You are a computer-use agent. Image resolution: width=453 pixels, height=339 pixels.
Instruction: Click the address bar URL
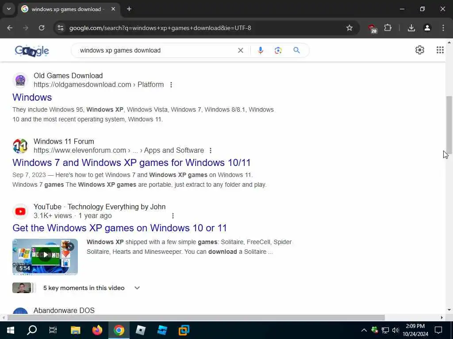coord(160,28)
